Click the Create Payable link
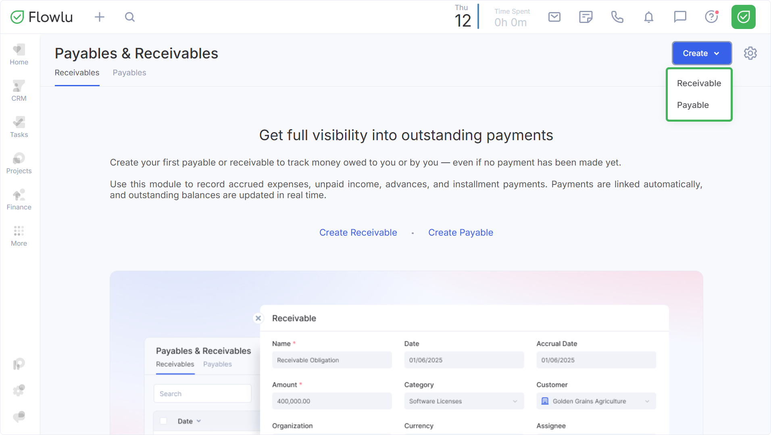This screenshot has height=435, width=771. 461,232
